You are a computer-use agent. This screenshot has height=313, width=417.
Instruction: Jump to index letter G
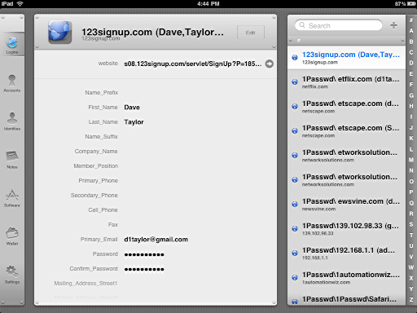(411, 95)
